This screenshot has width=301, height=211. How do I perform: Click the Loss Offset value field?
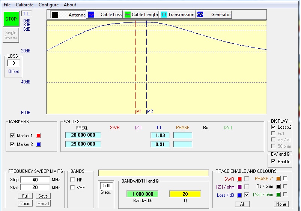coord(14,63)
